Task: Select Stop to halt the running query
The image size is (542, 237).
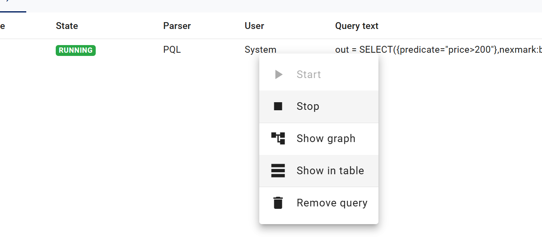Action: pos(308,106)
